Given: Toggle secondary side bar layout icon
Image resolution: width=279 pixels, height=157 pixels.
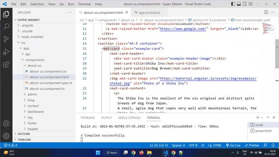Looking at the screenshot, I should click(245, 4).
